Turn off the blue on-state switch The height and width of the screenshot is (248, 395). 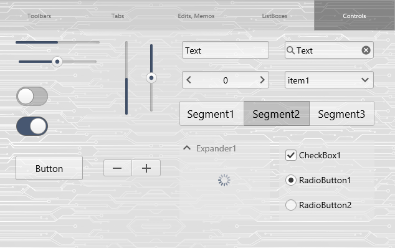coord(32,126)
